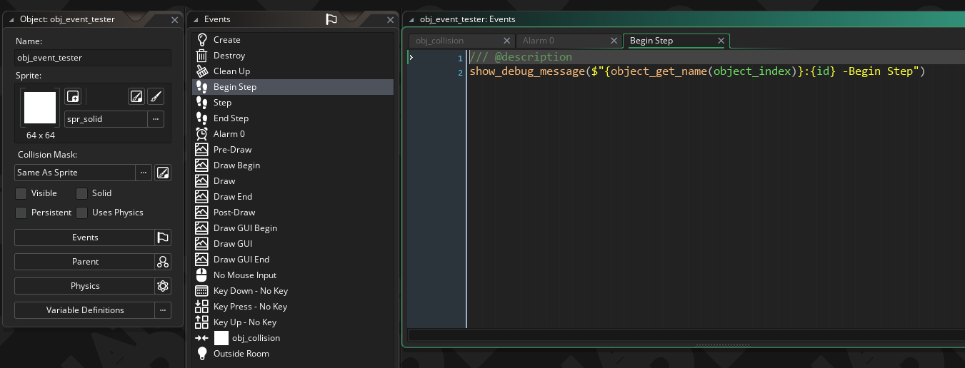Click the parent hierarchy icon

163,262
